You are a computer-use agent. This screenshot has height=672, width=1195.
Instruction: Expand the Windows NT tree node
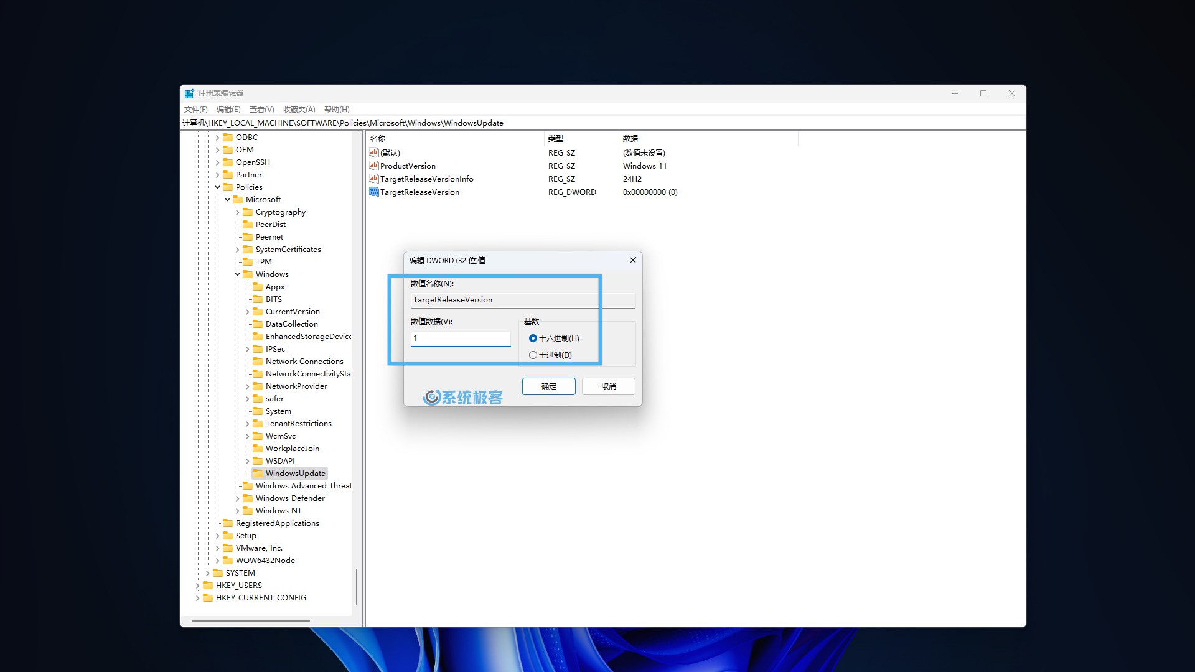[x=238, y=511]
